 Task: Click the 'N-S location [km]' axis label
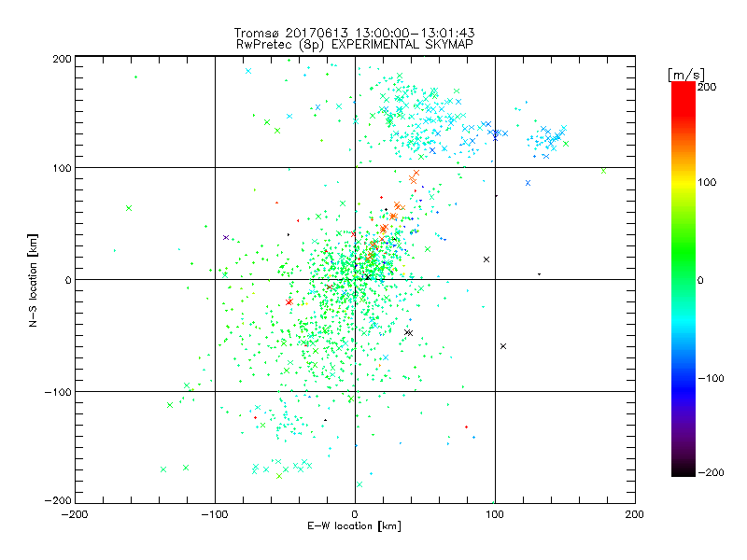click(33, 280)
